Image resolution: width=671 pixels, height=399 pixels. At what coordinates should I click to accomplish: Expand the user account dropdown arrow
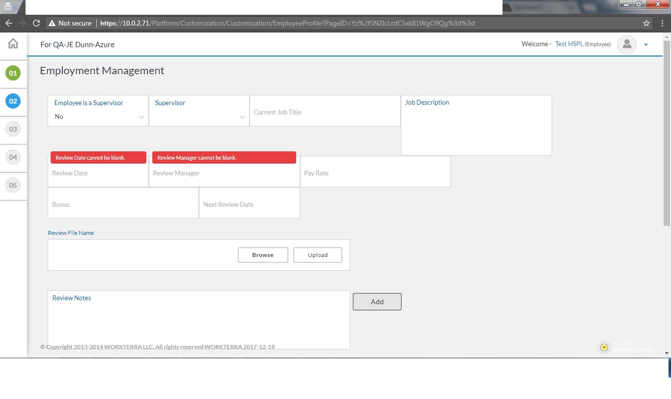tap(646, 45)
